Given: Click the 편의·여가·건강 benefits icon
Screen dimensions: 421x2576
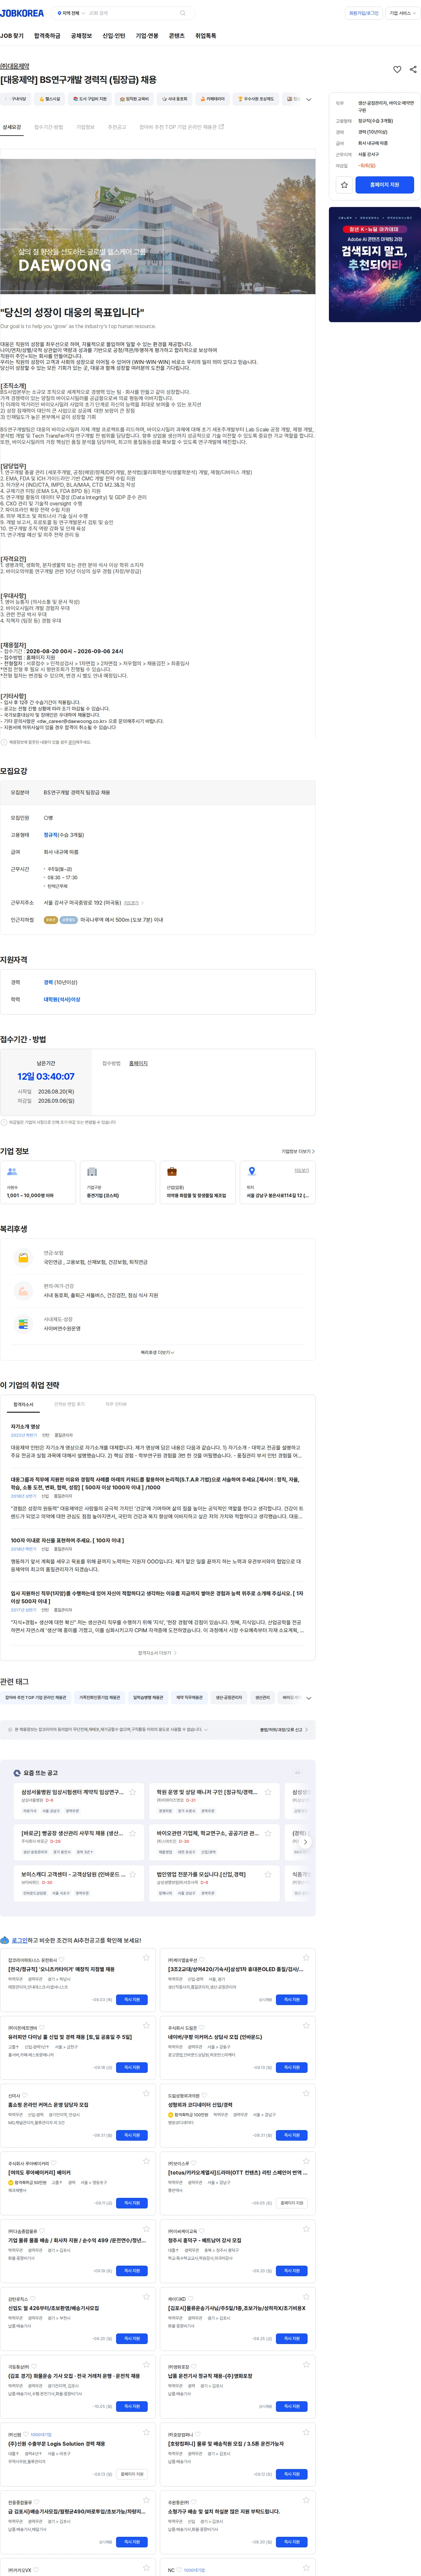Looking at the screenshot, I should pyautogui.click(x=23, y=1291).
